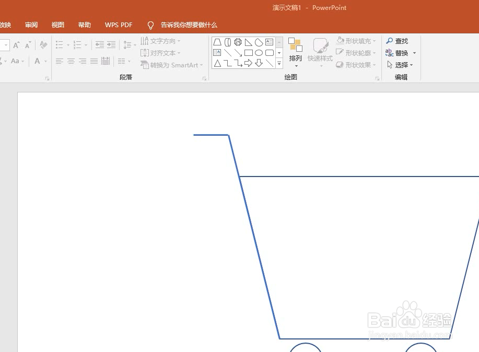Select the straight line shape
The height and width of the screenshot is (352, 479).
click(x=228, y=53)
